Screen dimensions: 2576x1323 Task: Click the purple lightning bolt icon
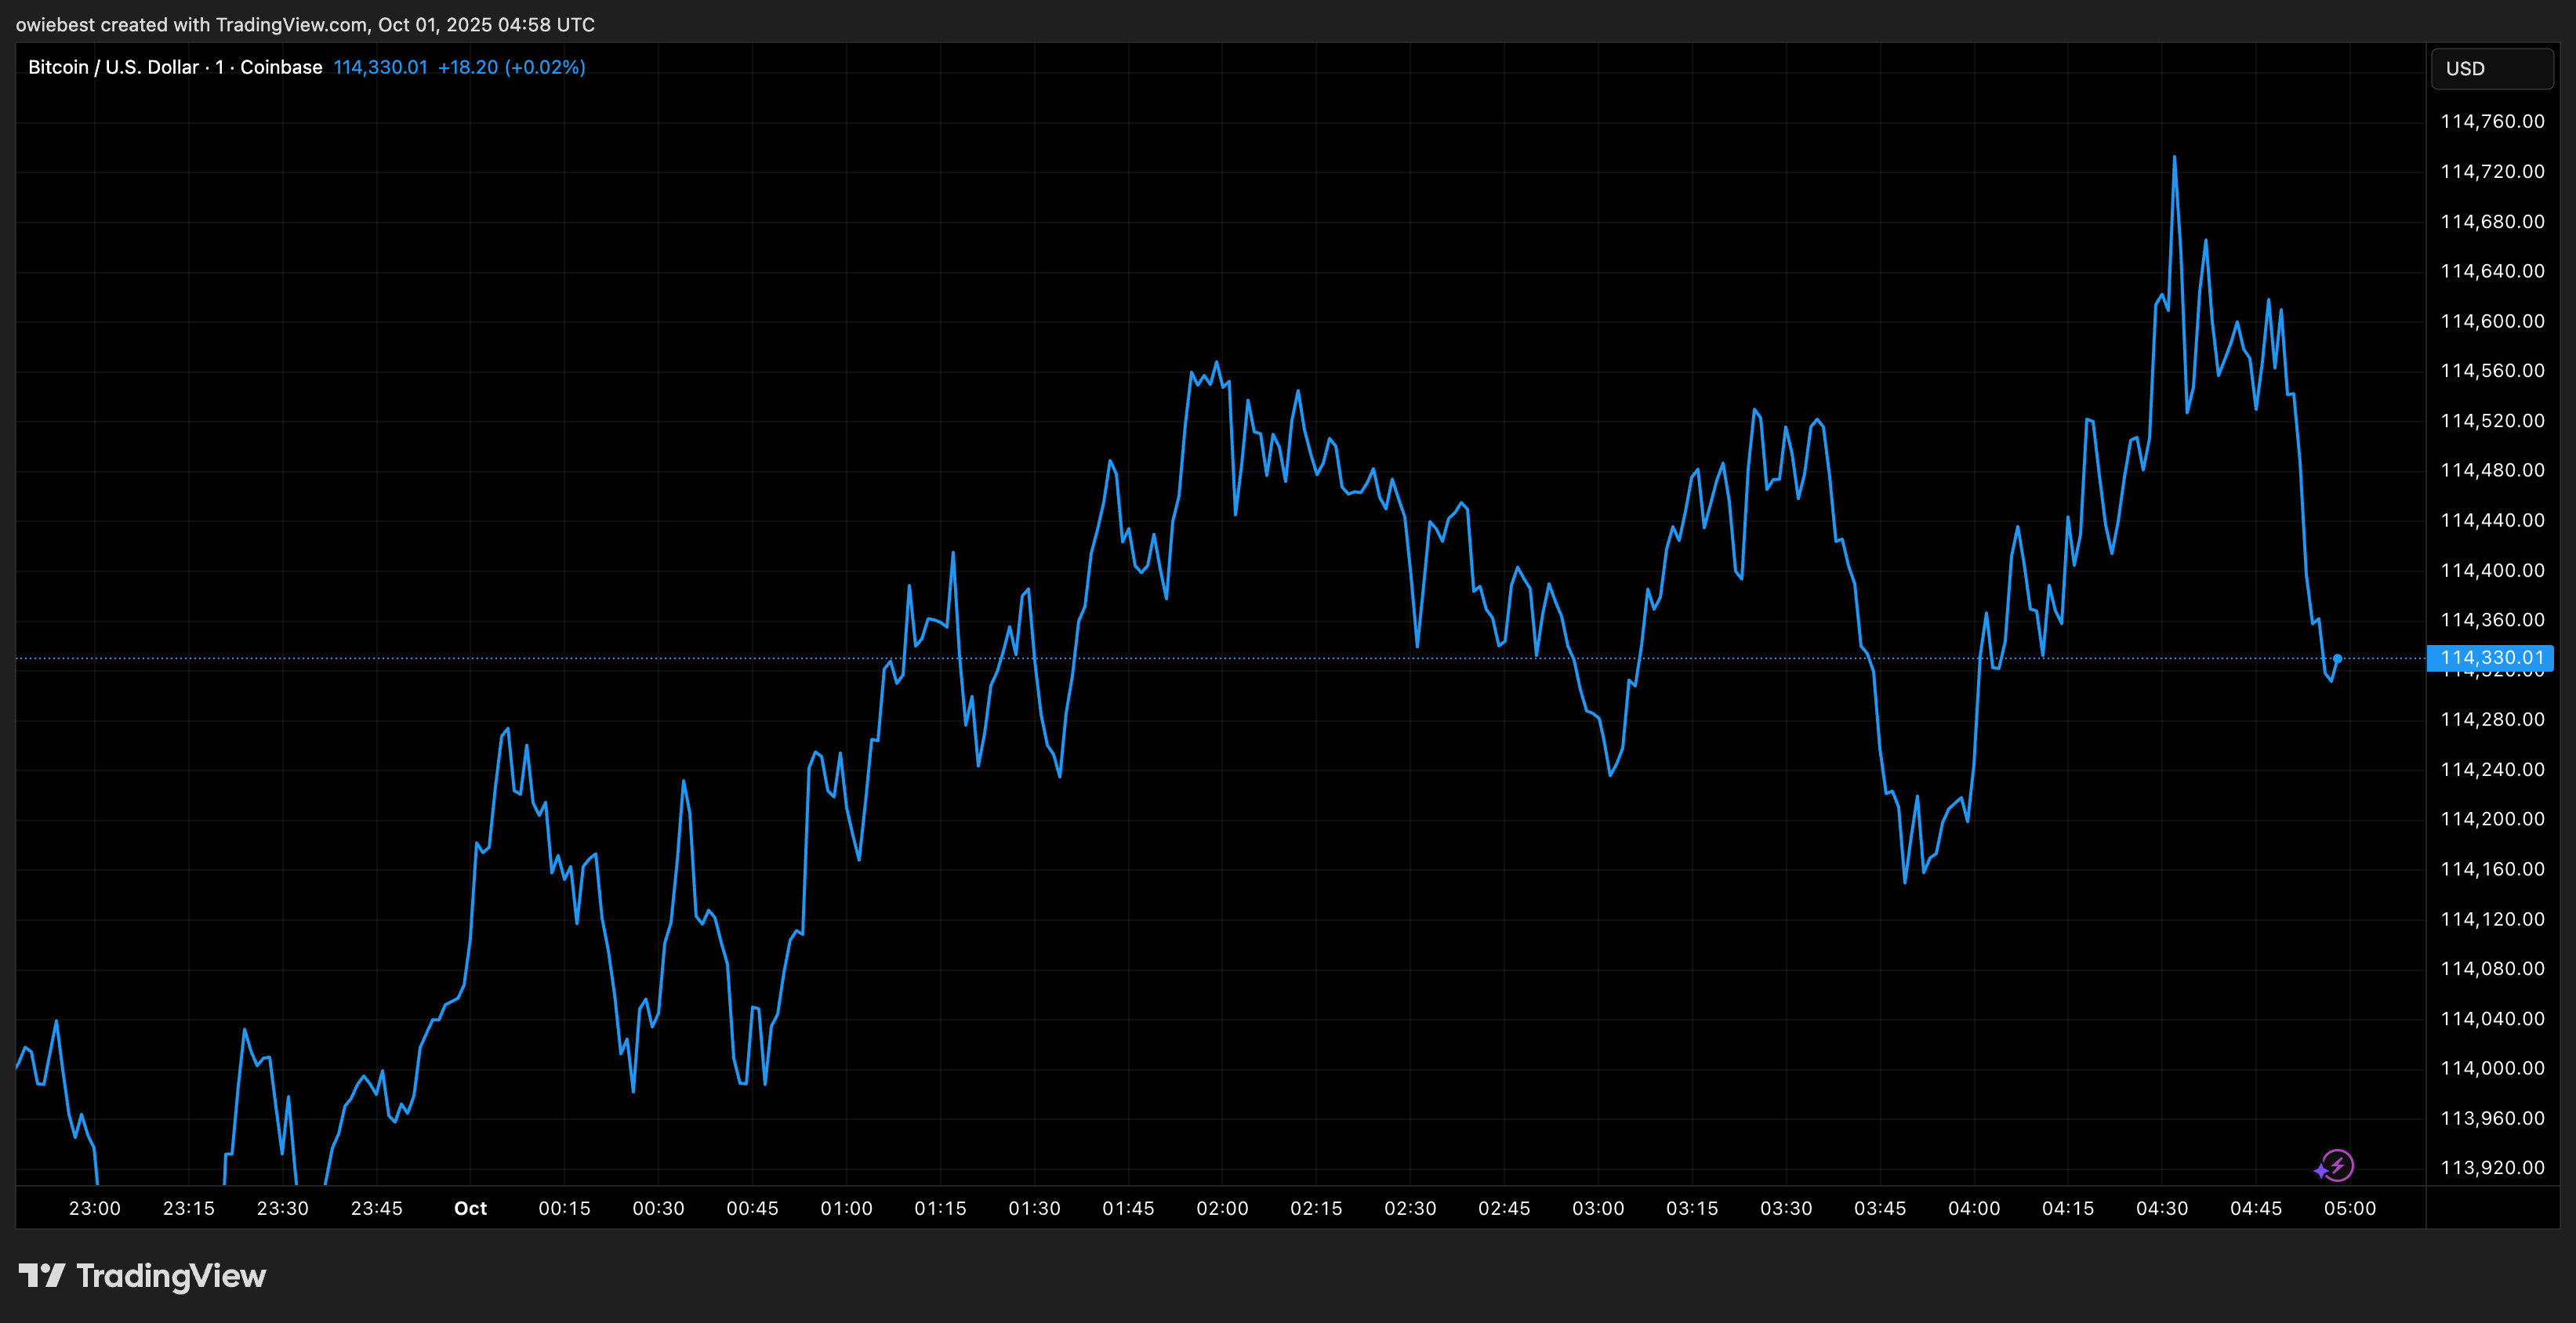[x=2336, y=1165]
